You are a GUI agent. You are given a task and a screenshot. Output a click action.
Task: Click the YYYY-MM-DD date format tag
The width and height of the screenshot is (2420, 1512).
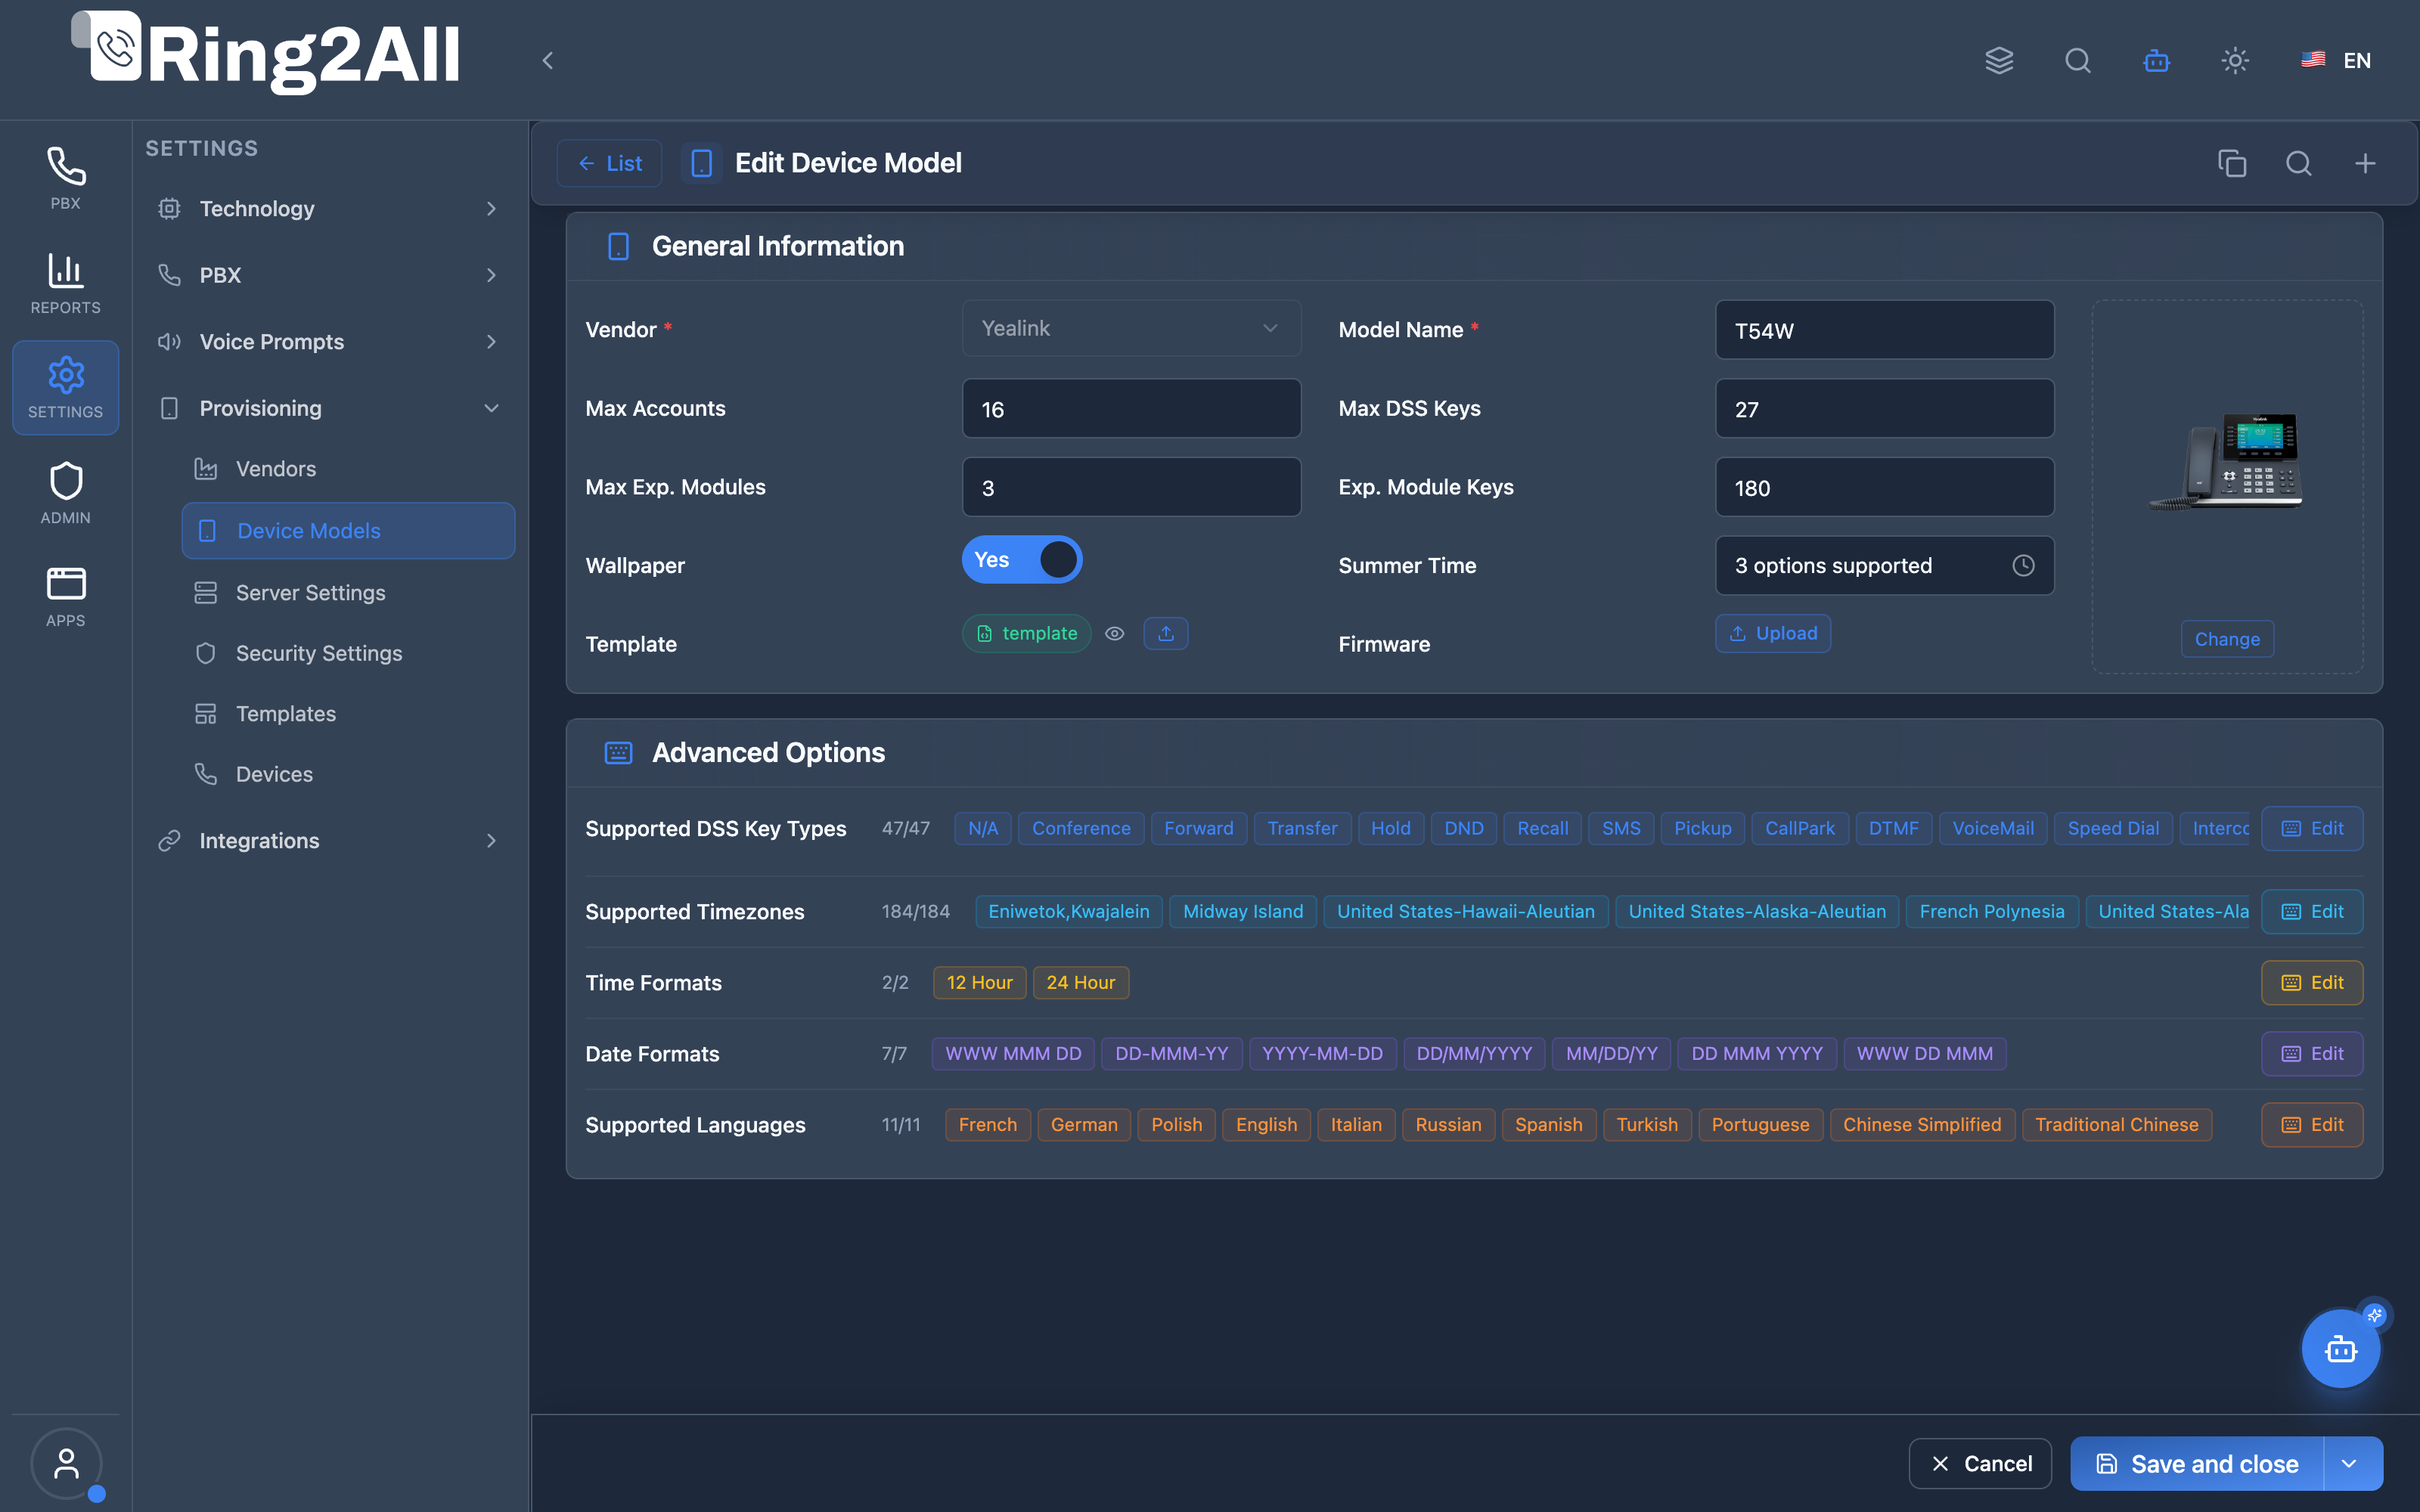pyautogui.click(x=1322, y=1054)
